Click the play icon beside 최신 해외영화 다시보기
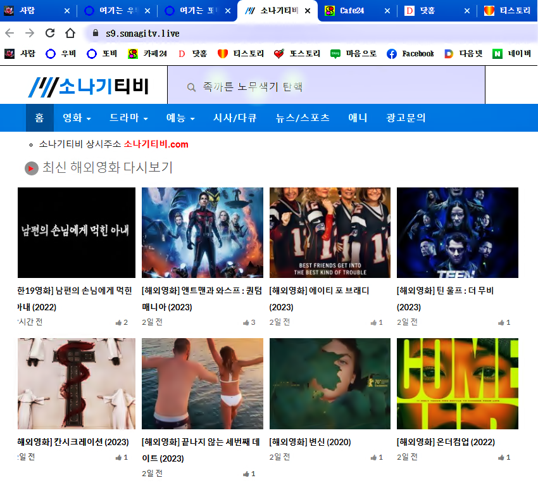Image resolution: width=538 pixels, height=492 pixels. coord(32,168)
